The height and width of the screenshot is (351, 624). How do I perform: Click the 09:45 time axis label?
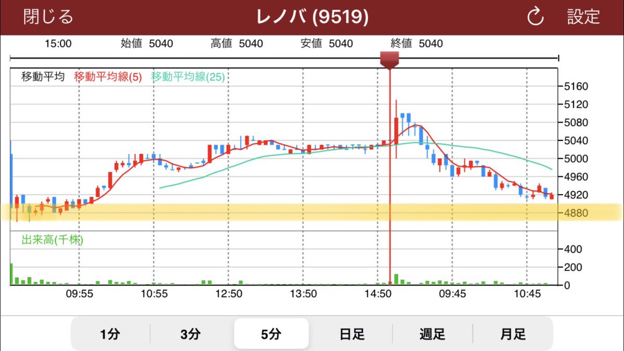coord(452,294)
